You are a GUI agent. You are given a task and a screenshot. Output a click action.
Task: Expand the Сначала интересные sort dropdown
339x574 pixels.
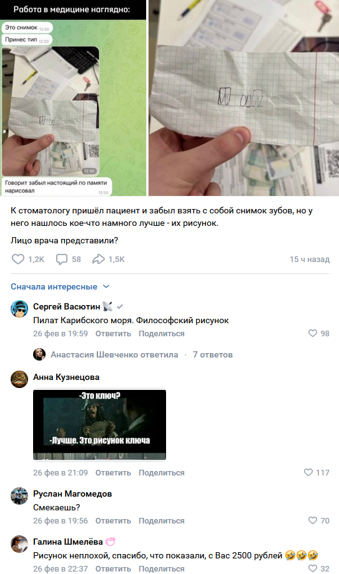coord(60,286)
